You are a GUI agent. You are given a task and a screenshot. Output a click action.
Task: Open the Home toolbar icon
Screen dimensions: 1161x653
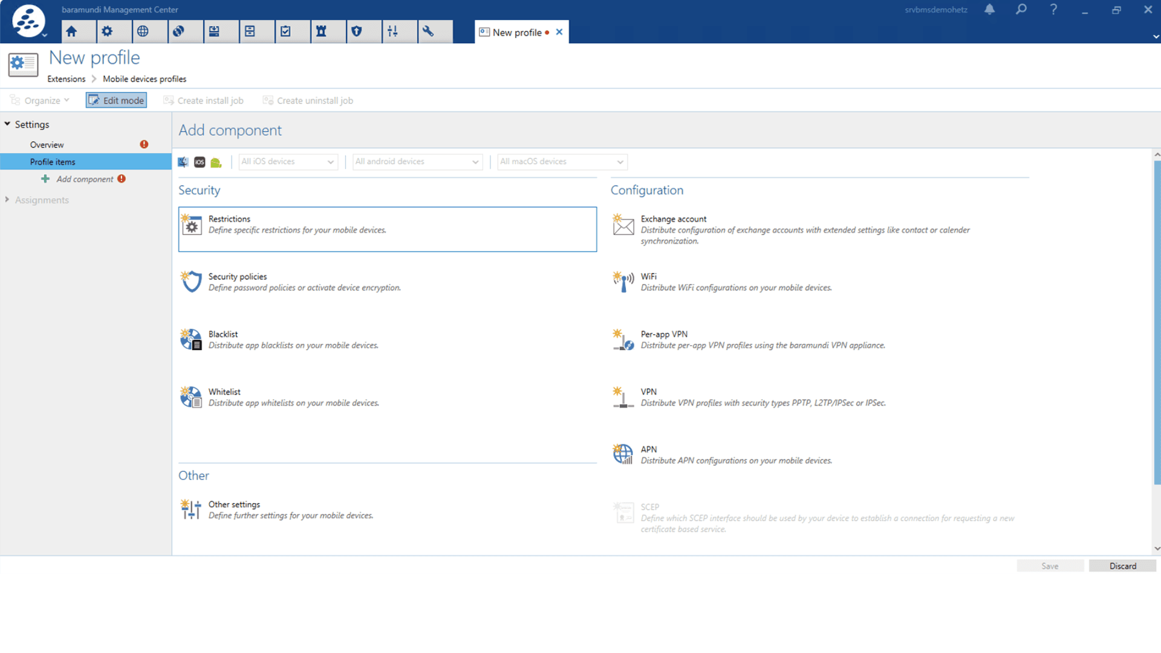[72, 31]
